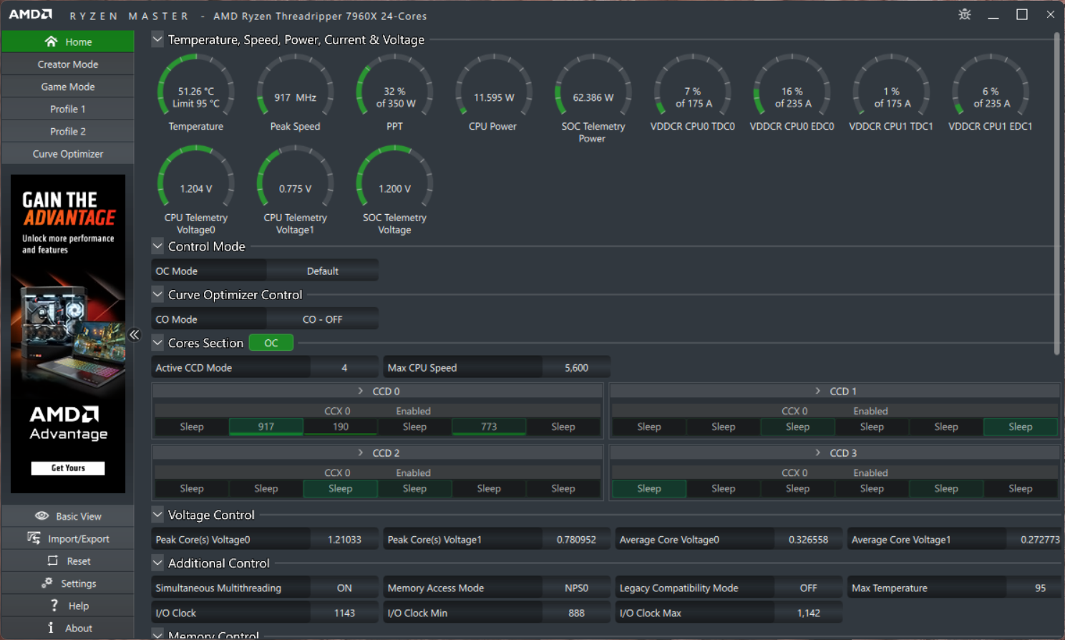
Task: Click the Settings gears icon
Action: [47, 583]
